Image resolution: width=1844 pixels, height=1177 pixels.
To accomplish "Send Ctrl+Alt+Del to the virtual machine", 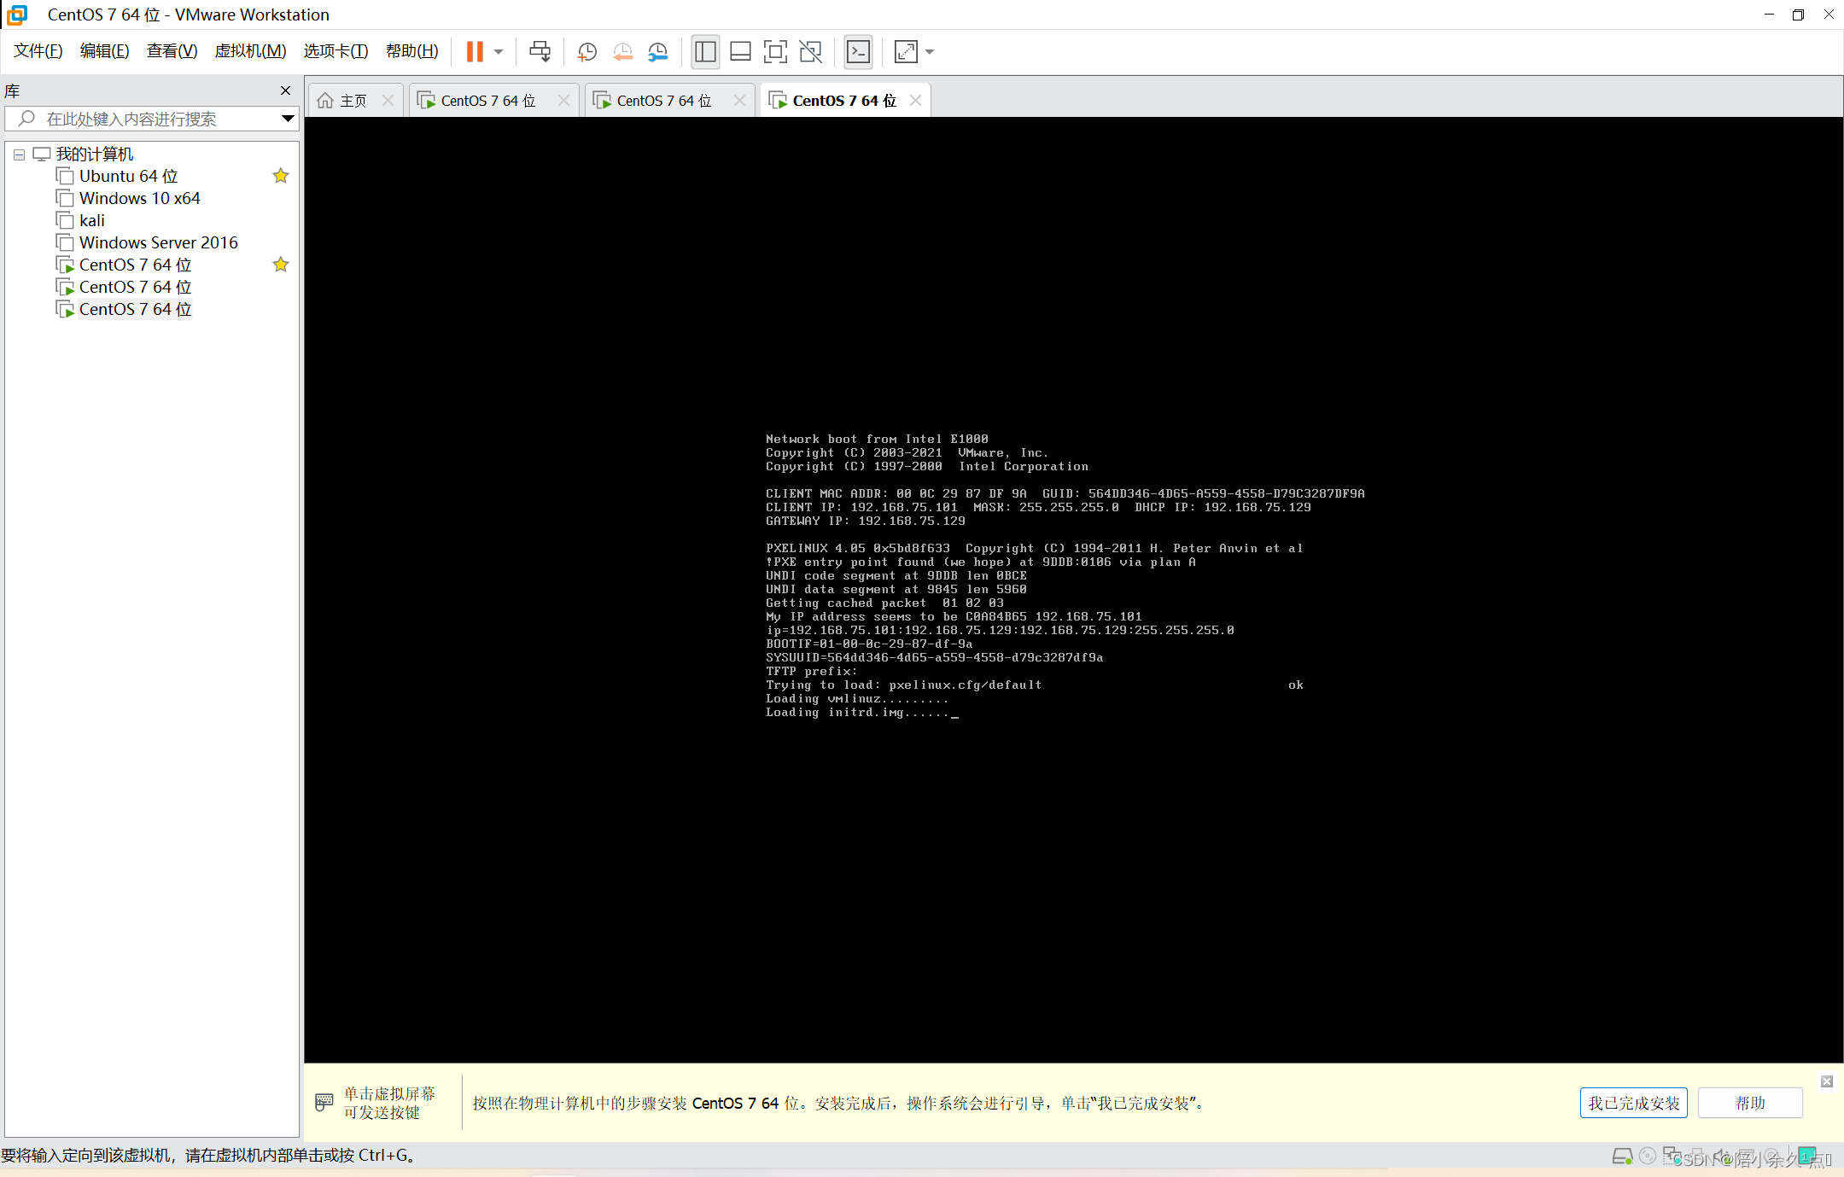I will click(x=540, y=51).
